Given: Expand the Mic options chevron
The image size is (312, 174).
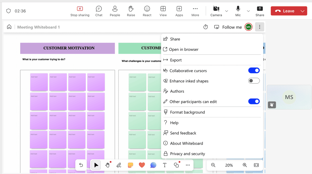Looking at the screenshot, I should [x=248, y=11].
